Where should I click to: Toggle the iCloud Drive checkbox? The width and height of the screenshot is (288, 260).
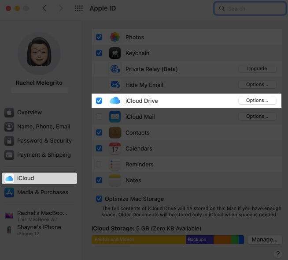99,101
